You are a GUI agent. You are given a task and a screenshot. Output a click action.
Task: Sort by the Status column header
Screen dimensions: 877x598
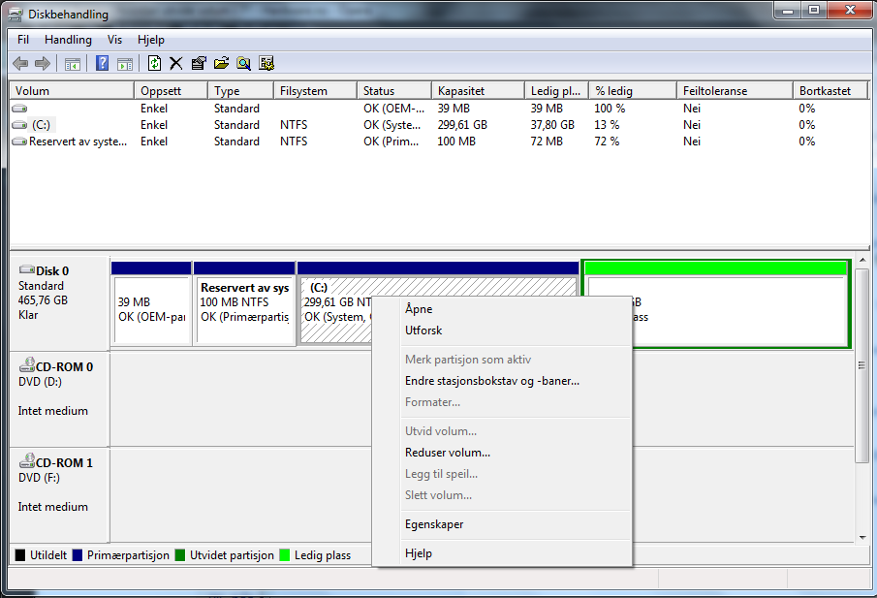tap(394, 91)
